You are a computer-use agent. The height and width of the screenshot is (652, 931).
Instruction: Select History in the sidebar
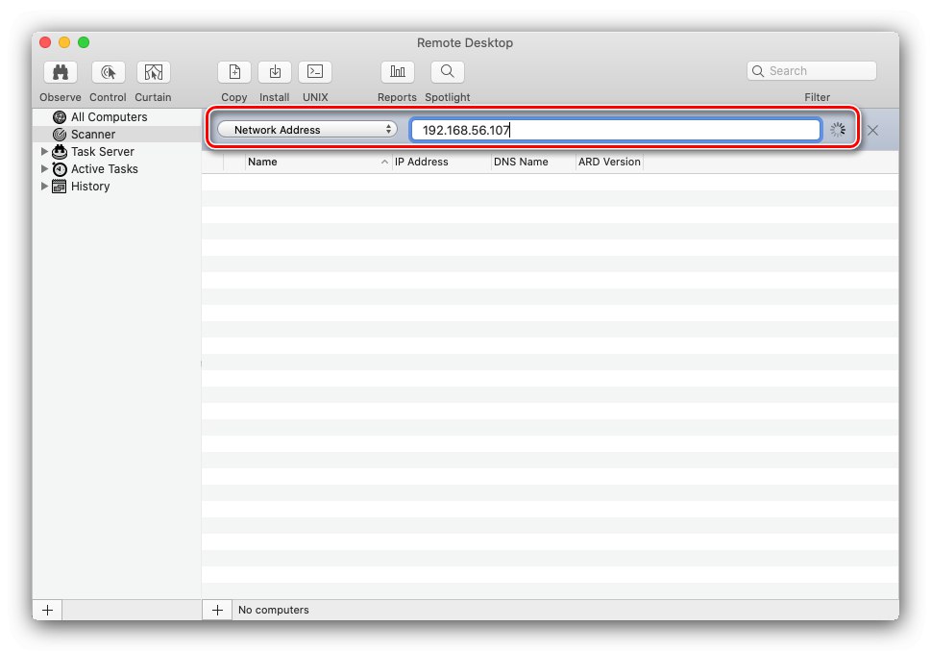click(117, 186)
